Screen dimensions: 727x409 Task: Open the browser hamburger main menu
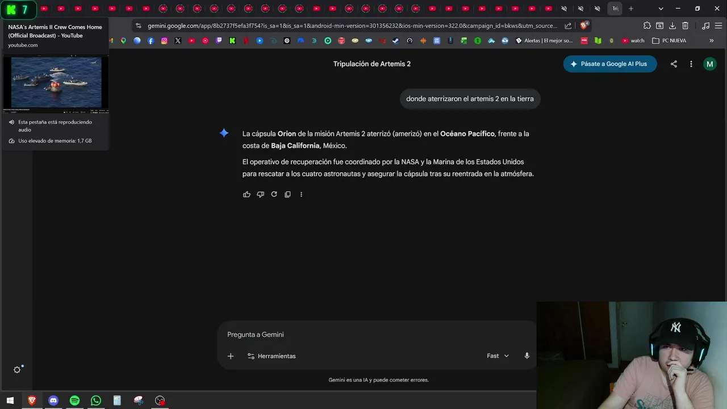(718, 26)
